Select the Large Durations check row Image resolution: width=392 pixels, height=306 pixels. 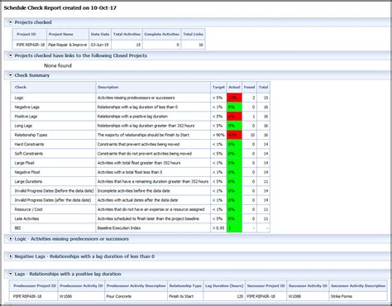141,181
